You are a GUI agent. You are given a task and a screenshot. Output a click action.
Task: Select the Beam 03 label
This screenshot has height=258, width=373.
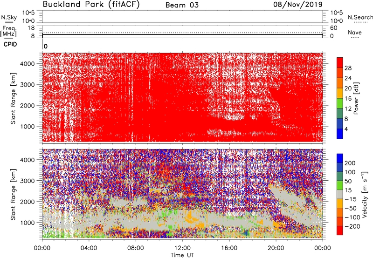(x=182, y=5)
